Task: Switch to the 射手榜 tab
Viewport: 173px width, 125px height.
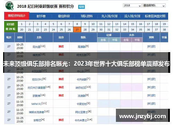Action: [x=41, y=16]
